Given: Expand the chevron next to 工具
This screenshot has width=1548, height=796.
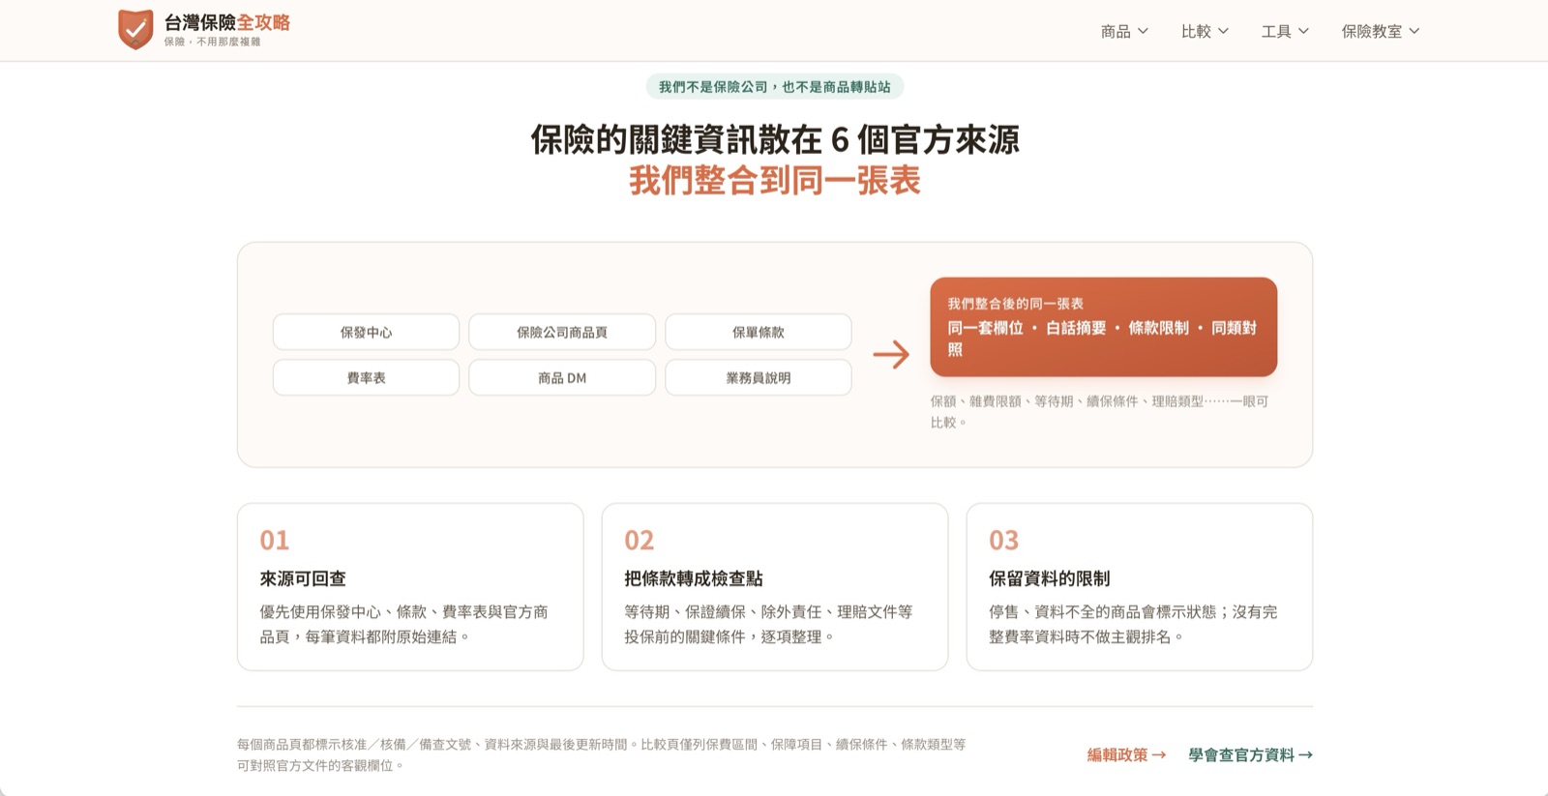Looking at the screenshot, I should (1303, 31).
